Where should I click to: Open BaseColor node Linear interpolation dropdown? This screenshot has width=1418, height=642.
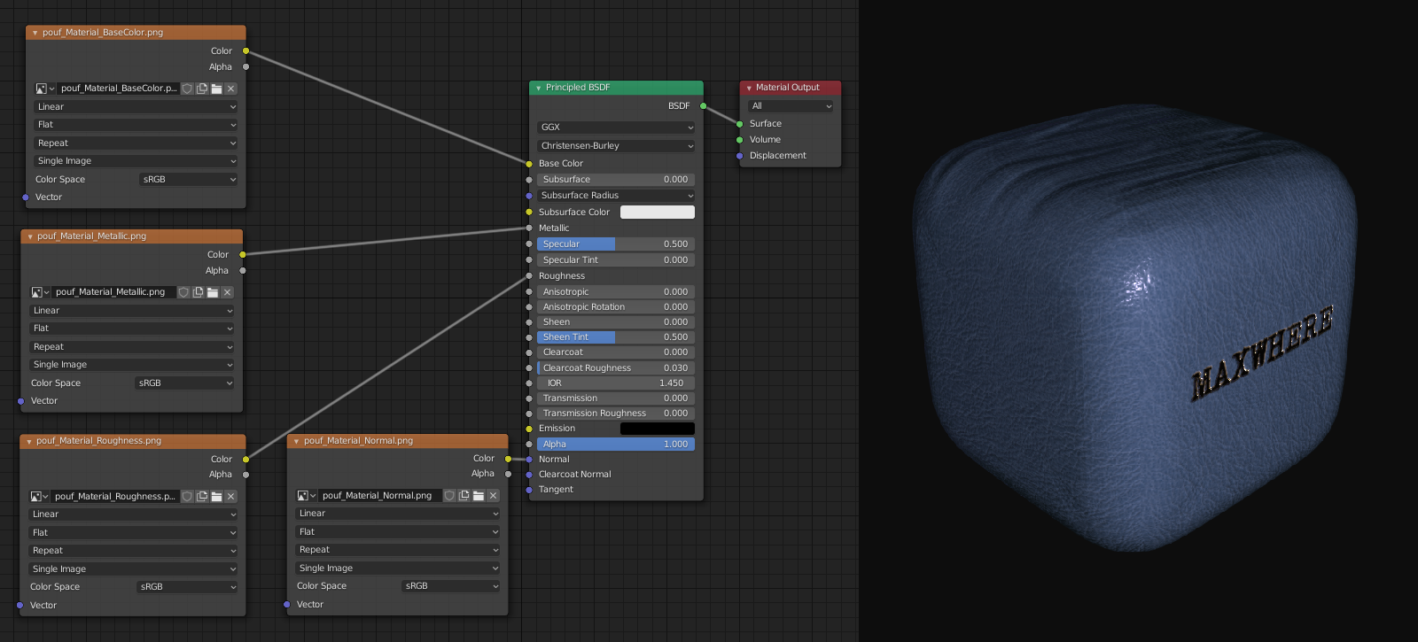pyautogui.click(x=136, y=107)
